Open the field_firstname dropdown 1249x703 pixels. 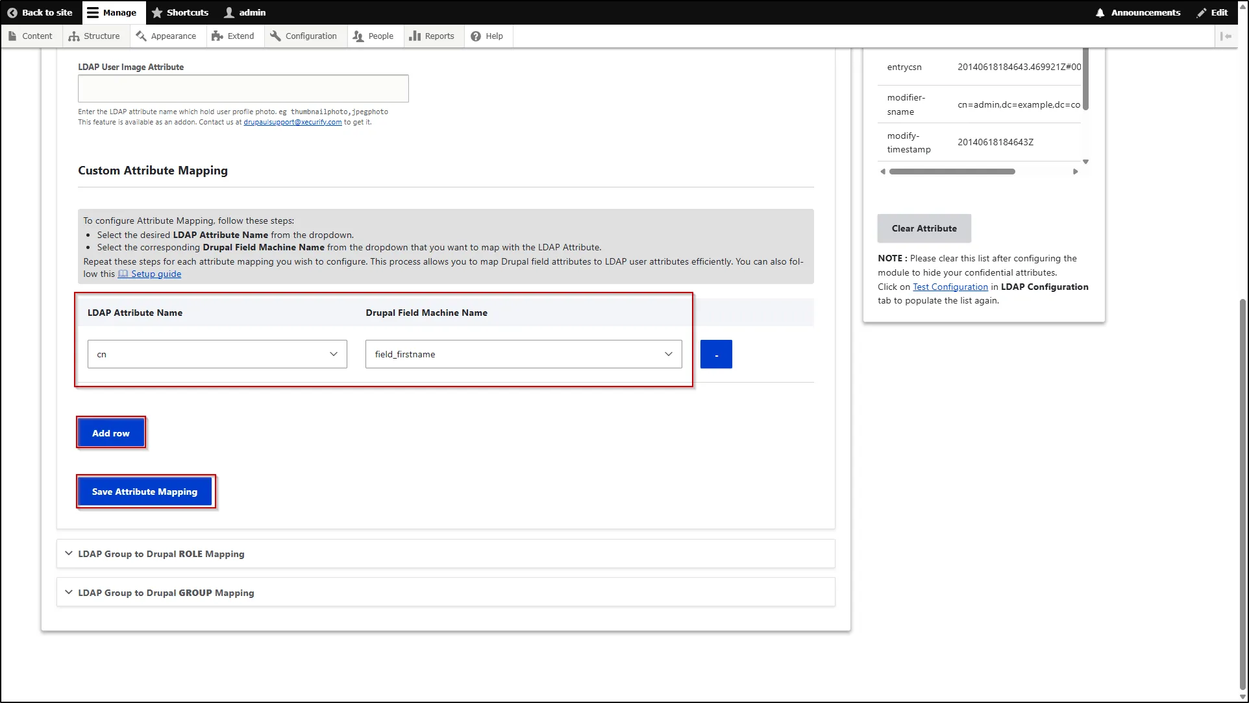(523, 354)
